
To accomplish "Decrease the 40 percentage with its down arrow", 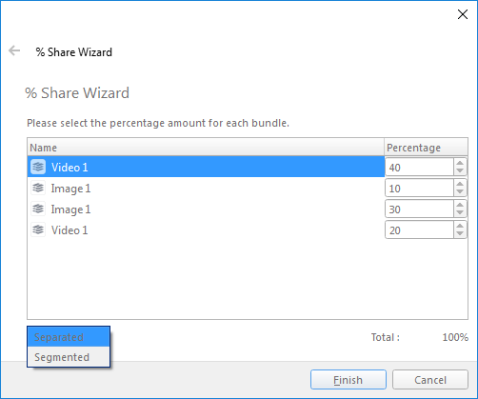I will [x=460, y=170].
